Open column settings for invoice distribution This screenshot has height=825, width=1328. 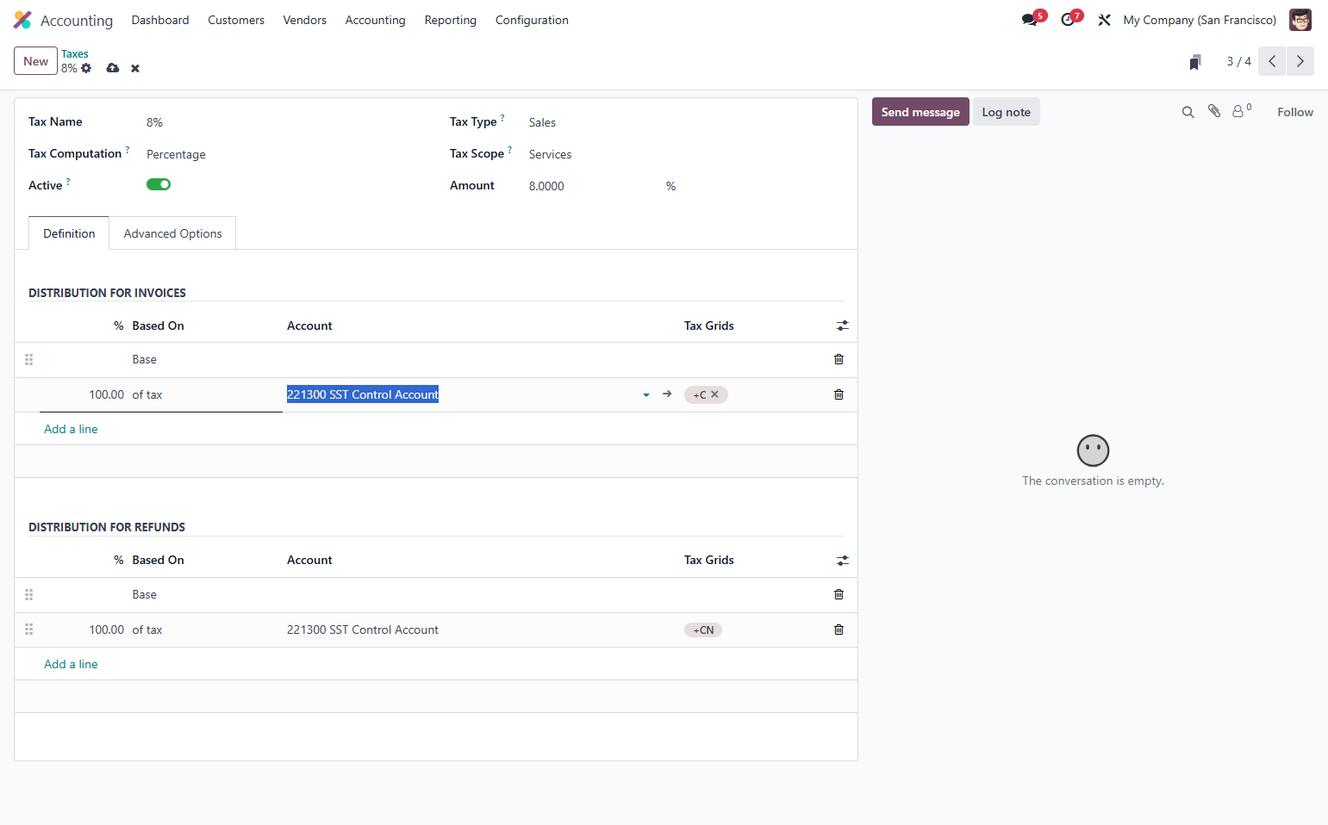[x=842, y=326]
